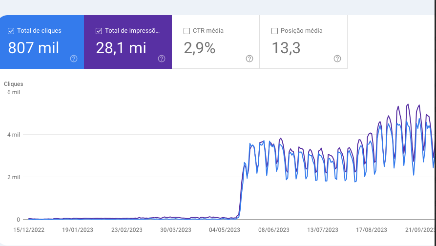Image resolution: width=436 pixels, height=246 pixels.
Task: Uncheck the Total de impressões checkbox
Action: point(99,31)
